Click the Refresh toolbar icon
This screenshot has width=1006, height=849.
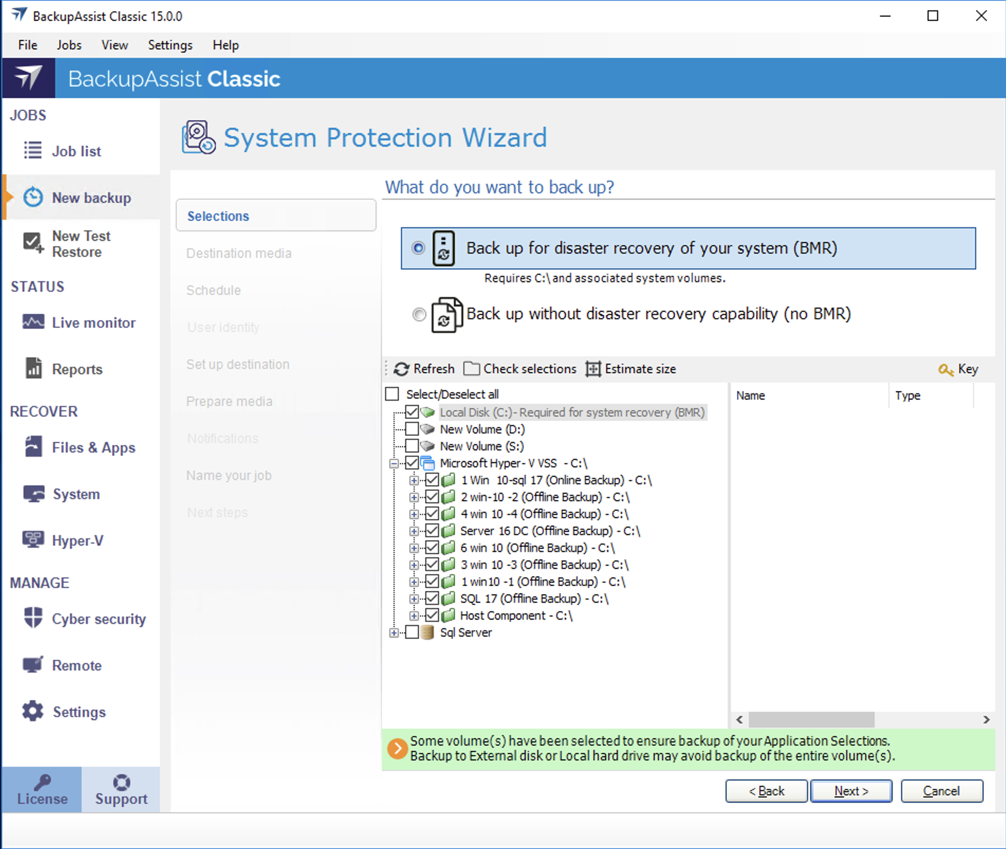tap(401, 369)
